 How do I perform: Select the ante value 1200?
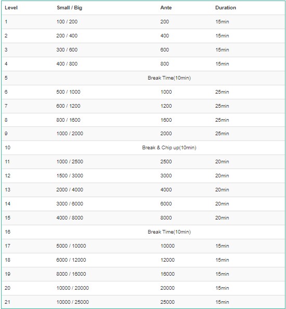pyautogui.click(x=166, y=106)
